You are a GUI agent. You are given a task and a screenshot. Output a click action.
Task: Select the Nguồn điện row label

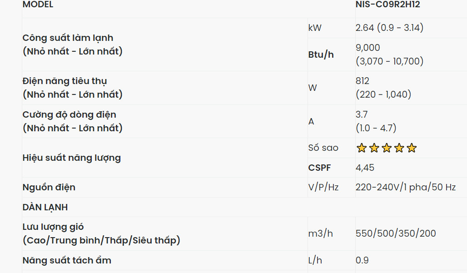point(49,187)
